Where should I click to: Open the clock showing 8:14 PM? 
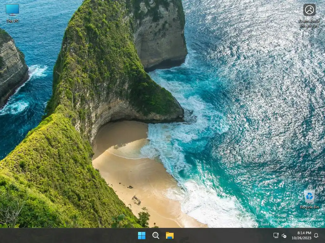[302, 235]
